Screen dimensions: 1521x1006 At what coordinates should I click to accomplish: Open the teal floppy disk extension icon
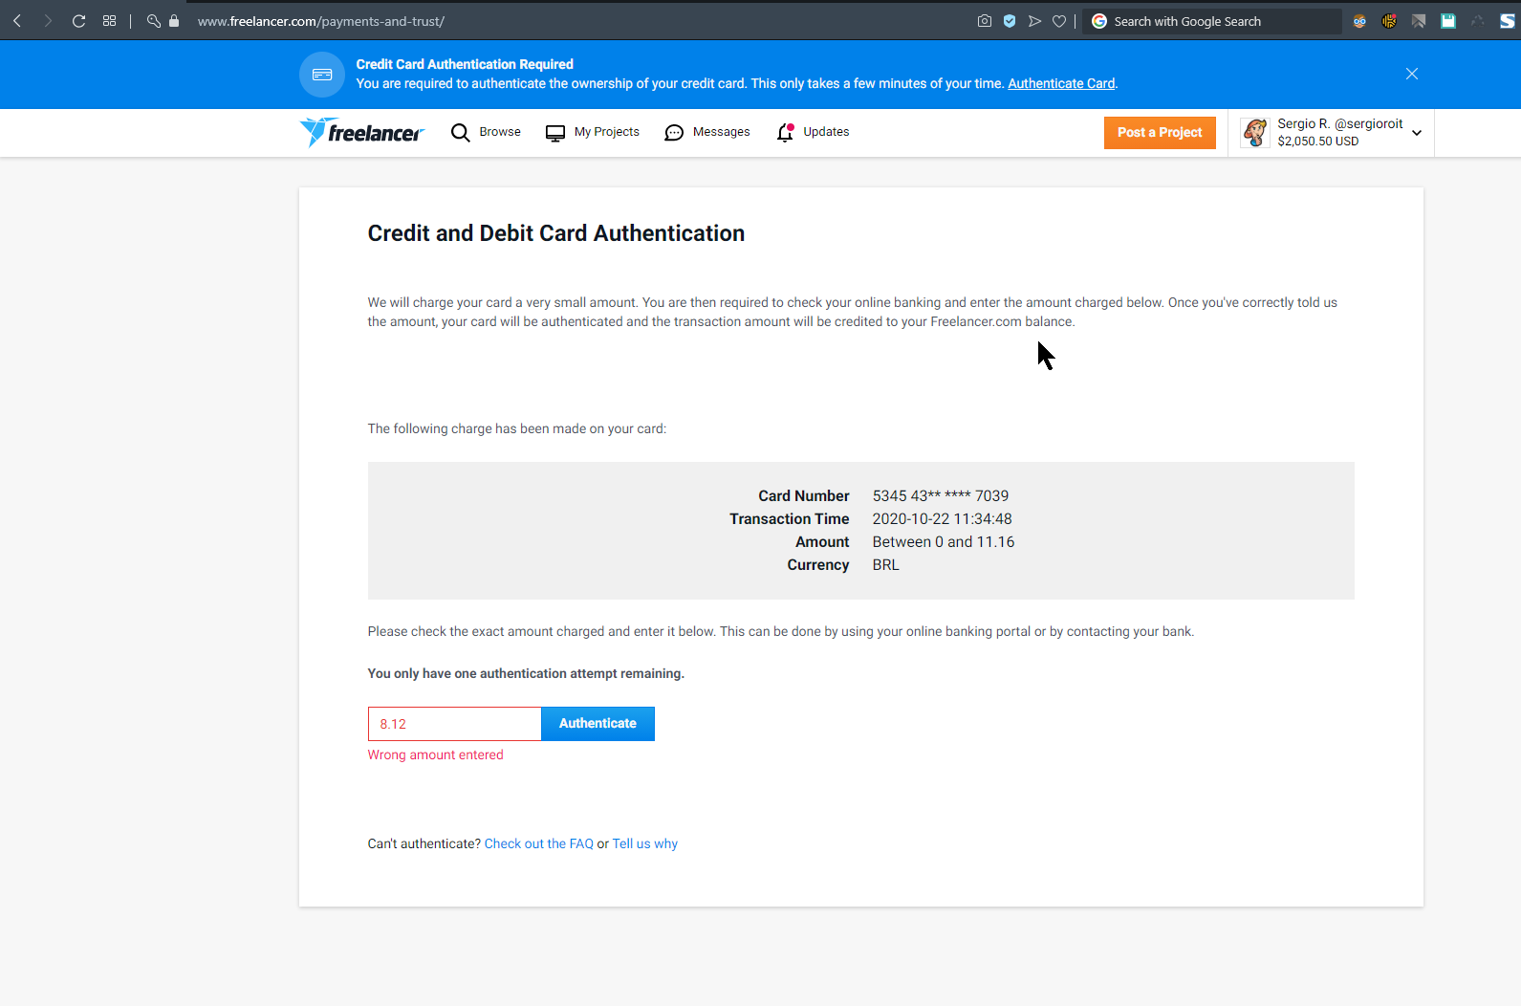pyautogui.click(x=1448, y=21)
